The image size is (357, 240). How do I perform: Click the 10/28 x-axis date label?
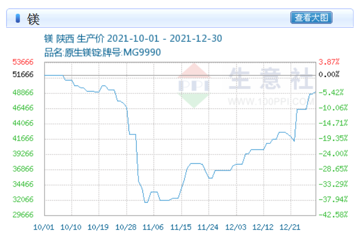click(126, 227)
